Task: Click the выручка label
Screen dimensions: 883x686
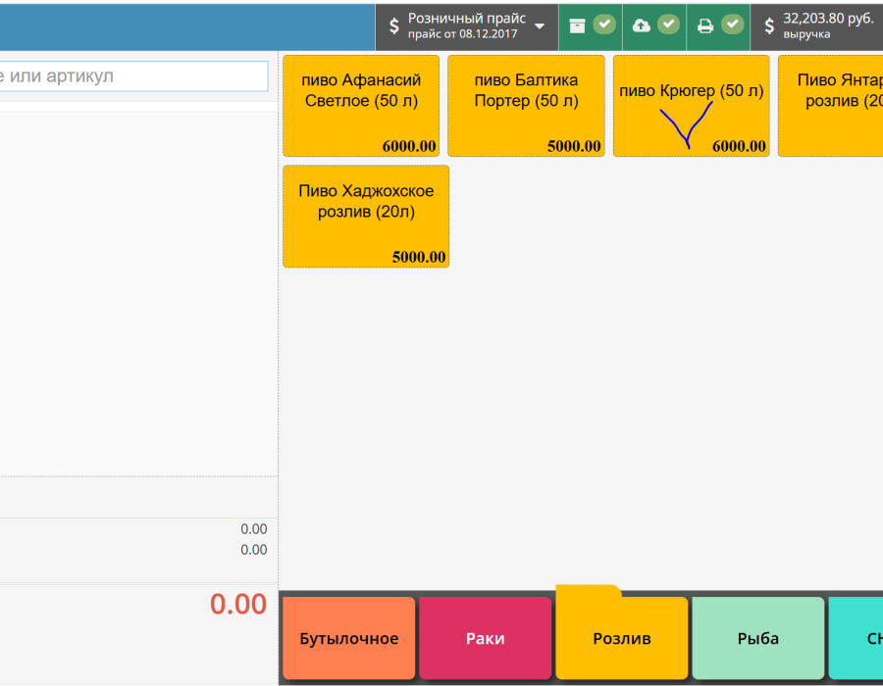Action: 806,35
